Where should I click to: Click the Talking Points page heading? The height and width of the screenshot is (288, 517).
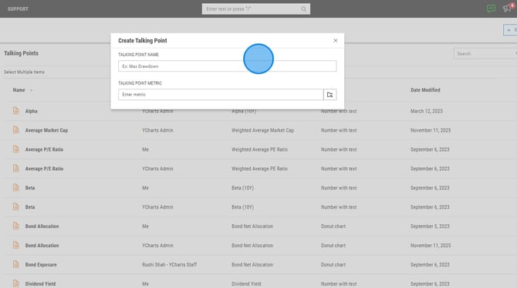click(x=21, y=53)
